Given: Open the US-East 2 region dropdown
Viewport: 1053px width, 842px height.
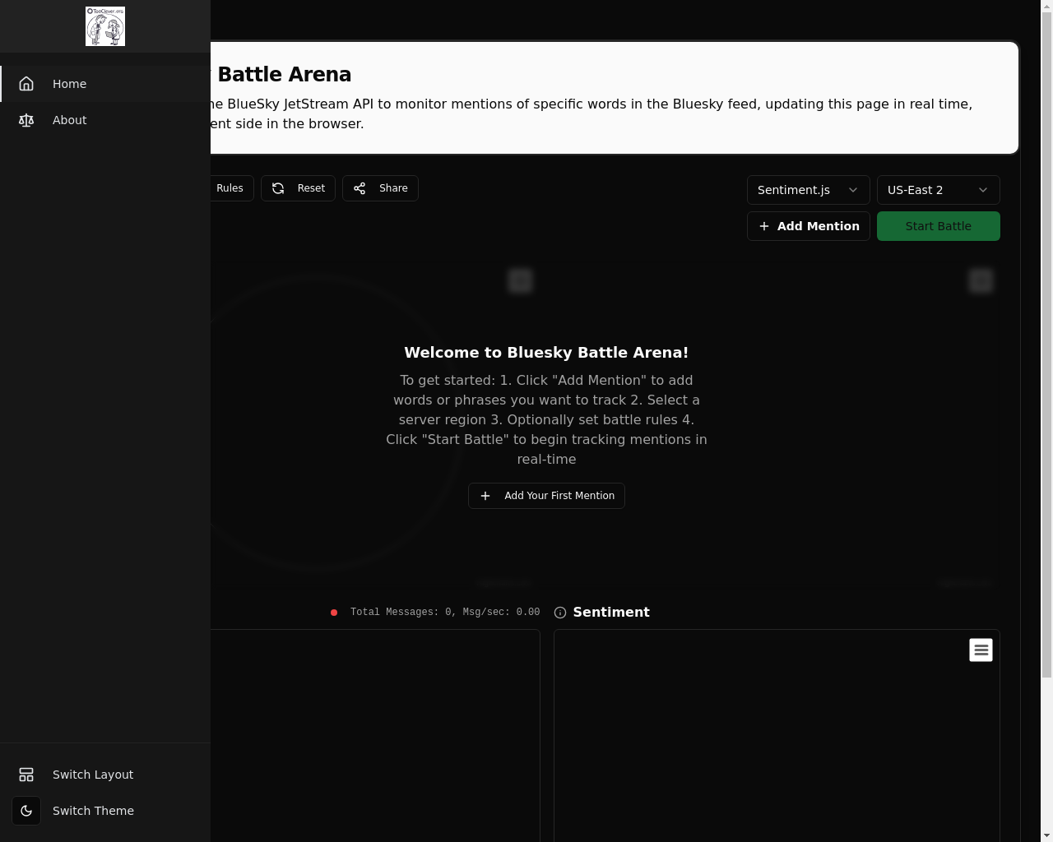Looking at the screenshot, I should (x=939, y=190).
